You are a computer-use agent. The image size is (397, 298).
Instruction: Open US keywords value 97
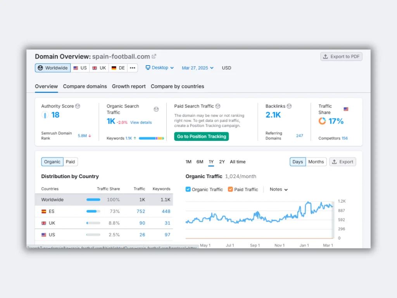(167, 235)
